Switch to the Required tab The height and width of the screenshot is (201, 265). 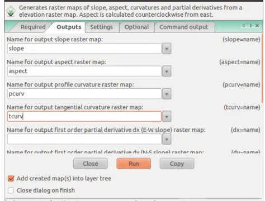pos(33,27)
